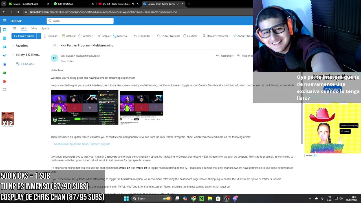The height and width of the screenshot is (203, 361).
Task: Open the Marcar/Desmarcar dropdown arrow
Action: (x=230, y=36)
